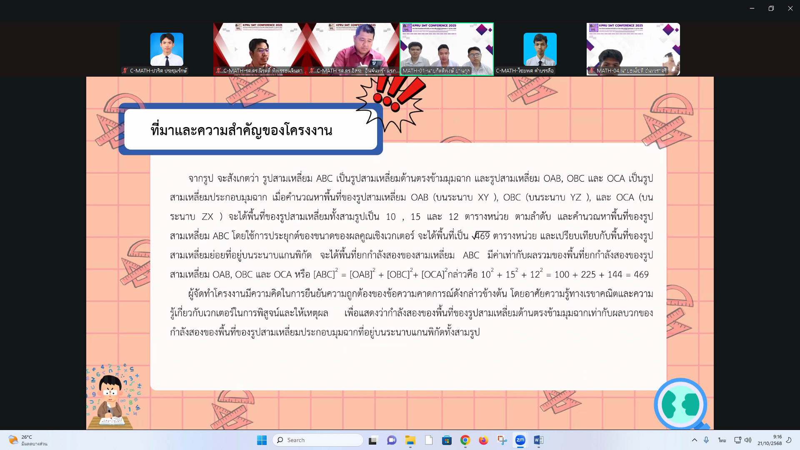The width and height of the screenshot is (800, 450).
Task: Open Firefox browser from taskbar
Action: coord(483,440)
